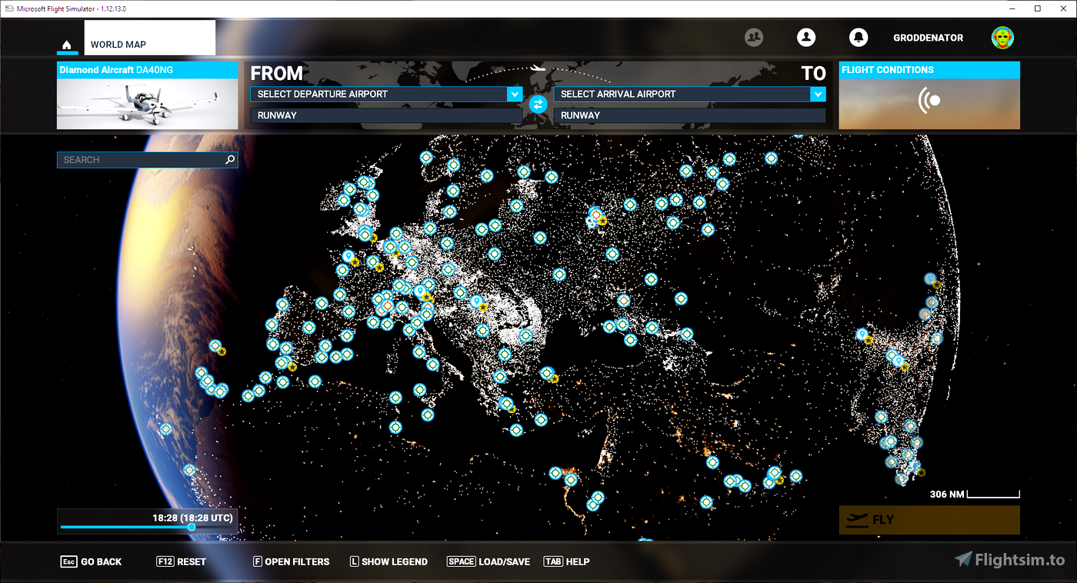Open the multiplayer group icon
This screenshot has width=1077, height=583.
tap(754, 37)
